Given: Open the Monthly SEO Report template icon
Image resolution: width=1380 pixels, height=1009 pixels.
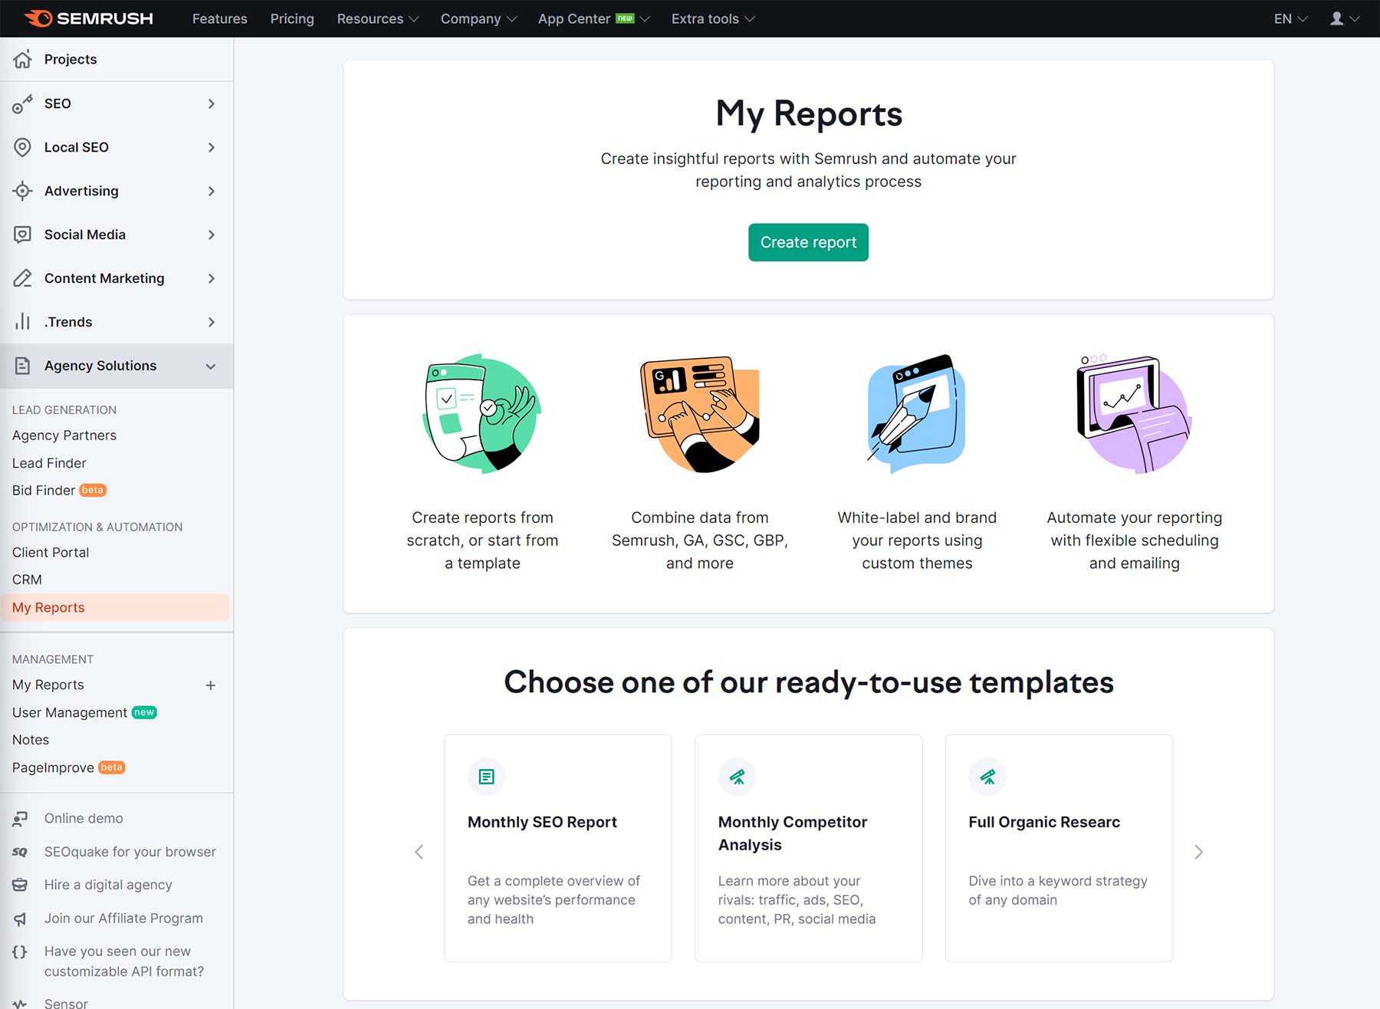Looking at the screenshot, I should [x=487, y=777].
